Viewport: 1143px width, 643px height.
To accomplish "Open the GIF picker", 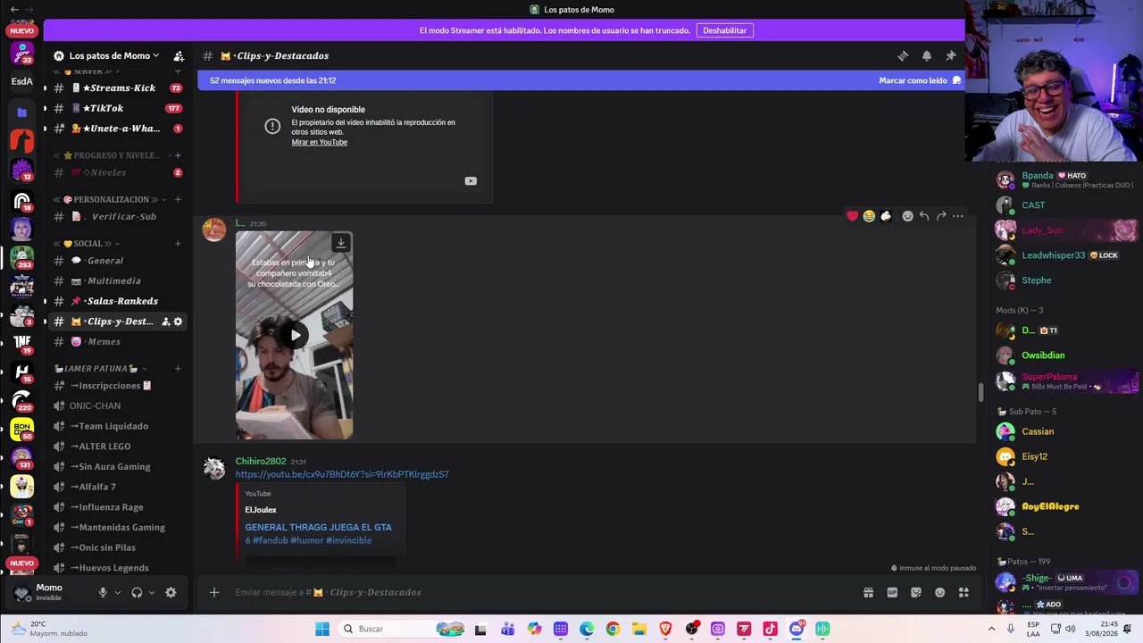I will (892, 592).
